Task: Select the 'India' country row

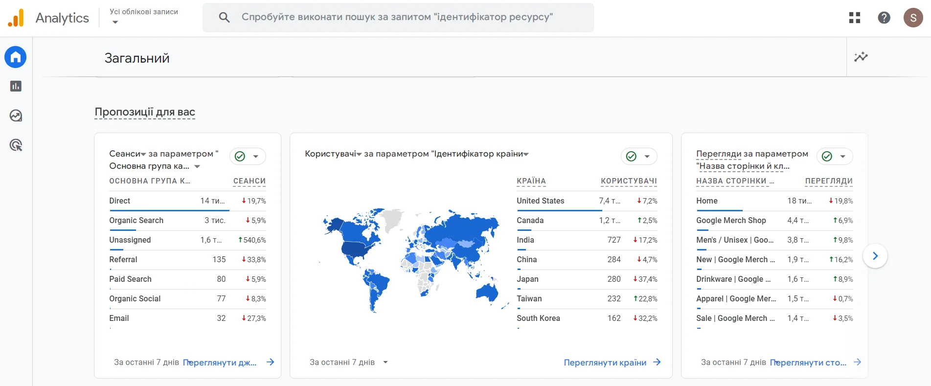Action: [x=587, y=240]
